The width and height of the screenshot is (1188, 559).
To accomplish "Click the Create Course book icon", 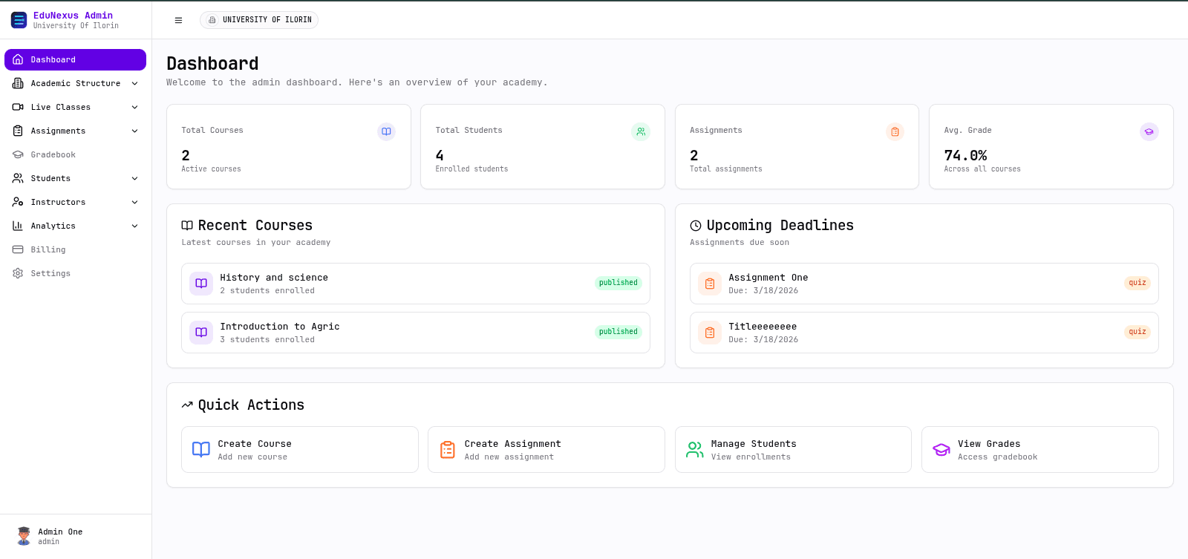I will coord(201,449).
